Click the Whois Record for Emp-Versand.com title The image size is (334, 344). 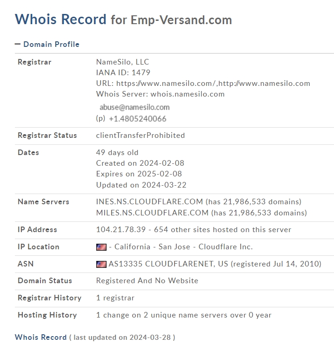(123, 19)
